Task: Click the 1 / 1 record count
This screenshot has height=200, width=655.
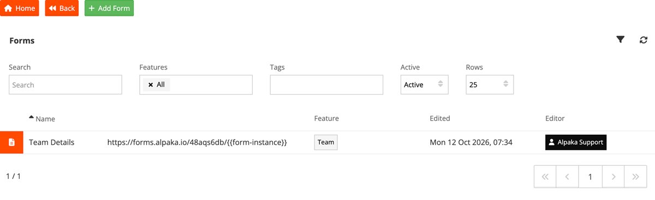Action: pos(13,176)
